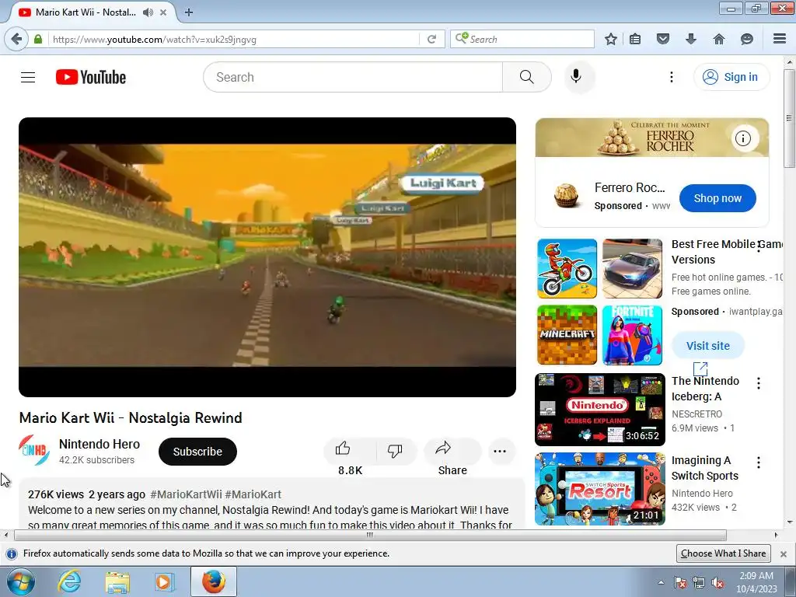Save page to Pocket

point(663,39)
